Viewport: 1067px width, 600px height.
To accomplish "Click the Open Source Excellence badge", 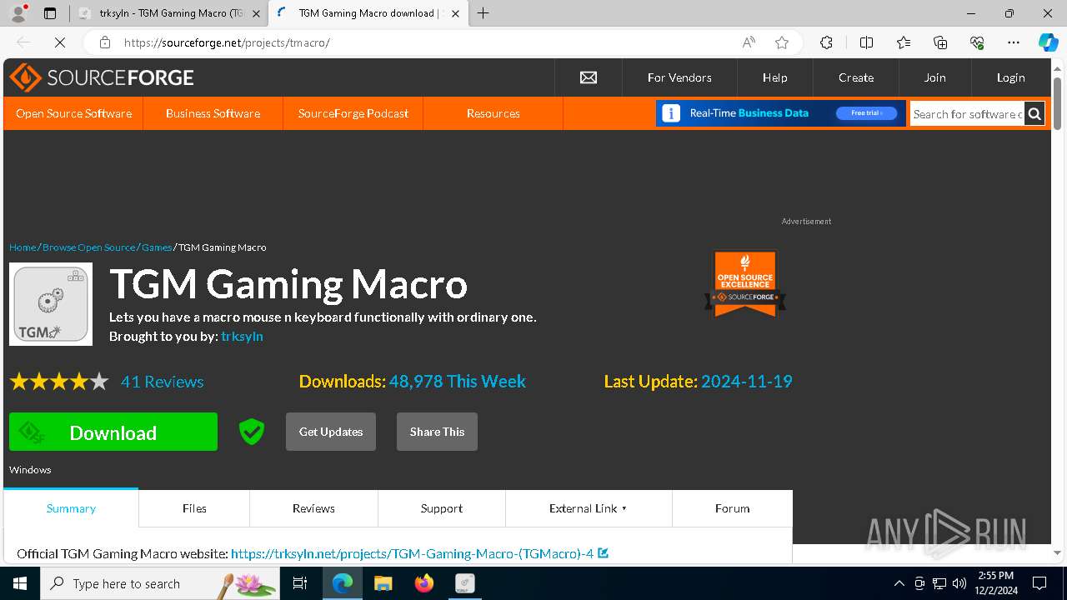I will 745,283.
